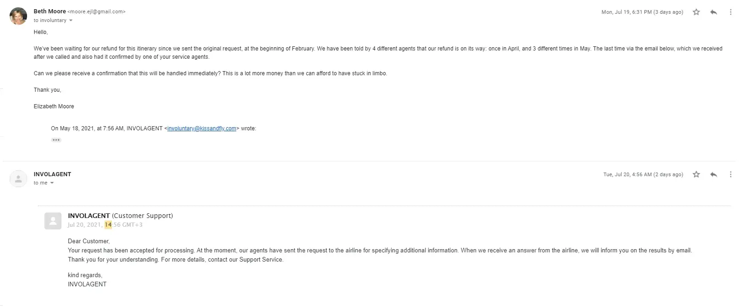The width and height of the screenshot is (741, 307).
Task: Open more options for Beth Moore's email
Action: pos(730,12)
